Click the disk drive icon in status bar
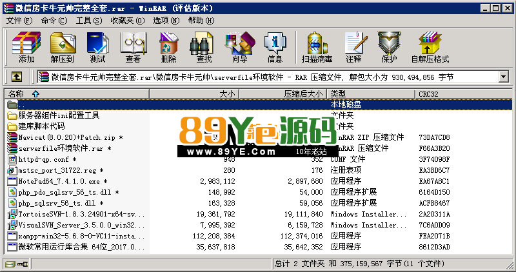516x272 pixels. (10, 264)
